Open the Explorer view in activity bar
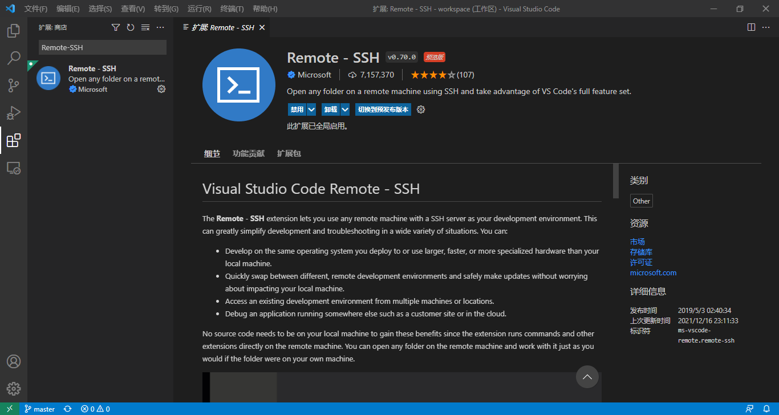Viewport: 779px width, 415px height. click(x=14, y=31)
